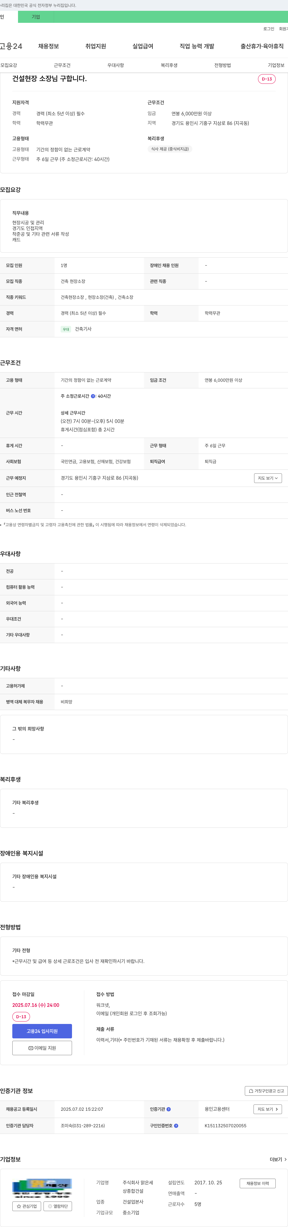Screen dimensions: 288x1227
Task: Click the registration time 2025.07.02 15:22:07
Action: 82,1109
